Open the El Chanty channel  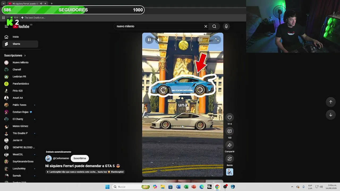tap(20, 119)
